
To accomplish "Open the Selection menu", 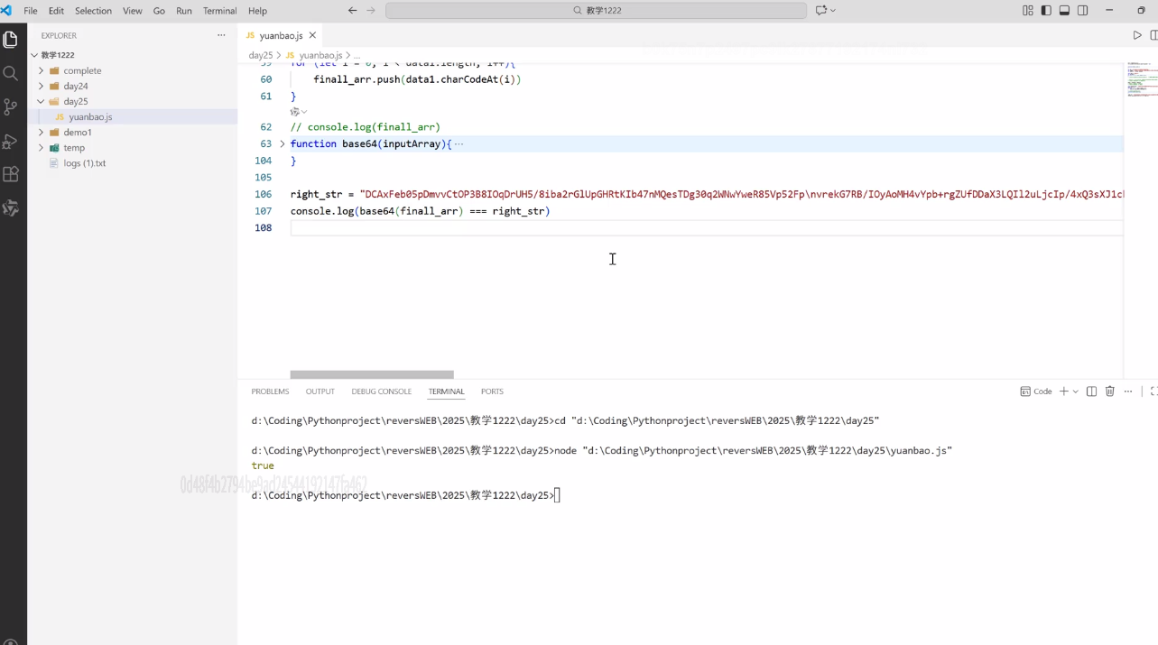I will 93,11.
